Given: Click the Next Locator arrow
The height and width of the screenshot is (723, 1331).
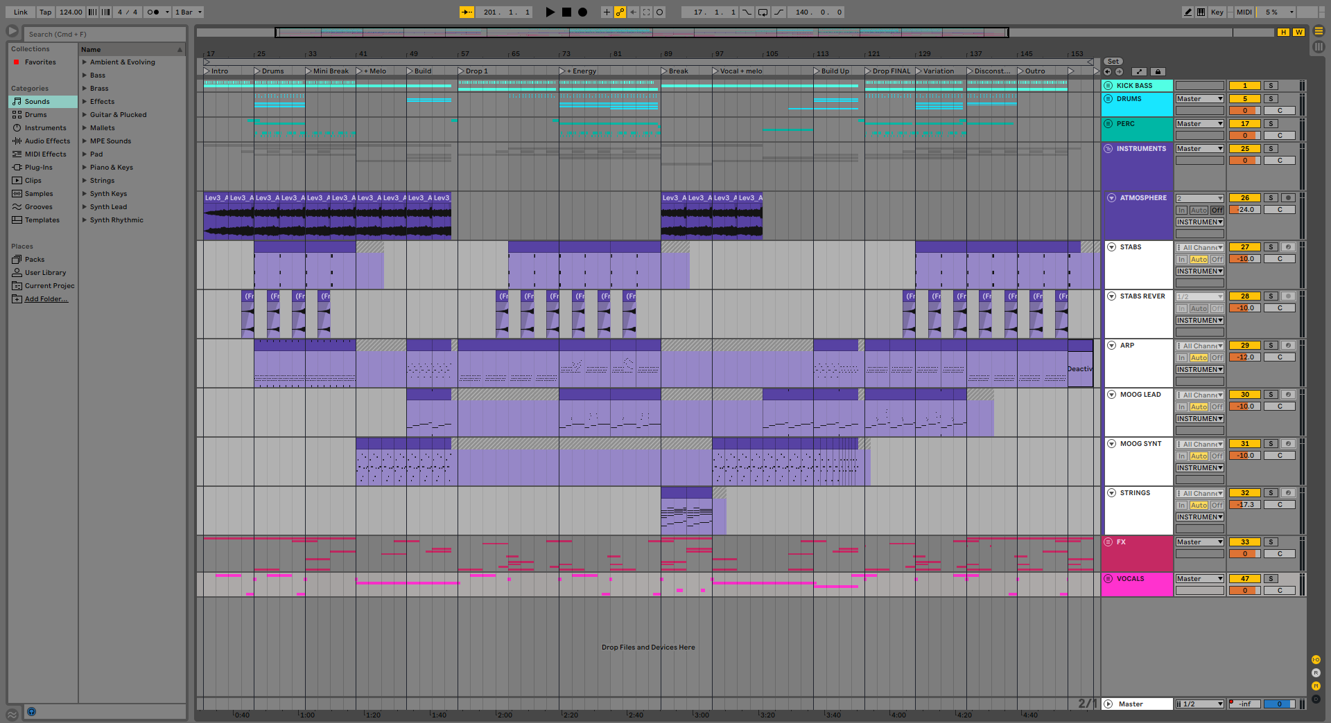Looking at the screenshot, I should (1119, 71).
